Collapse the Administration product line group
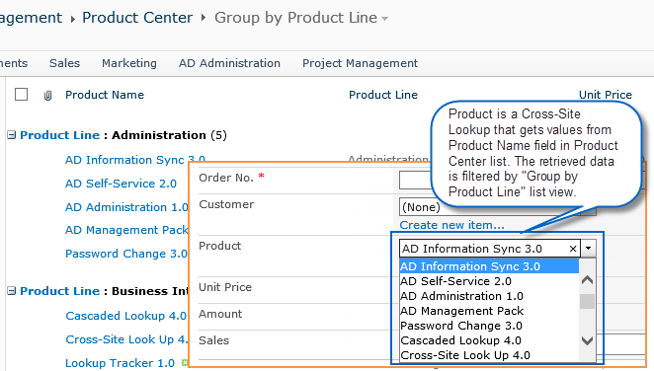Image resolution: width=654 pixels, height=371 pixels. [12, 135]
